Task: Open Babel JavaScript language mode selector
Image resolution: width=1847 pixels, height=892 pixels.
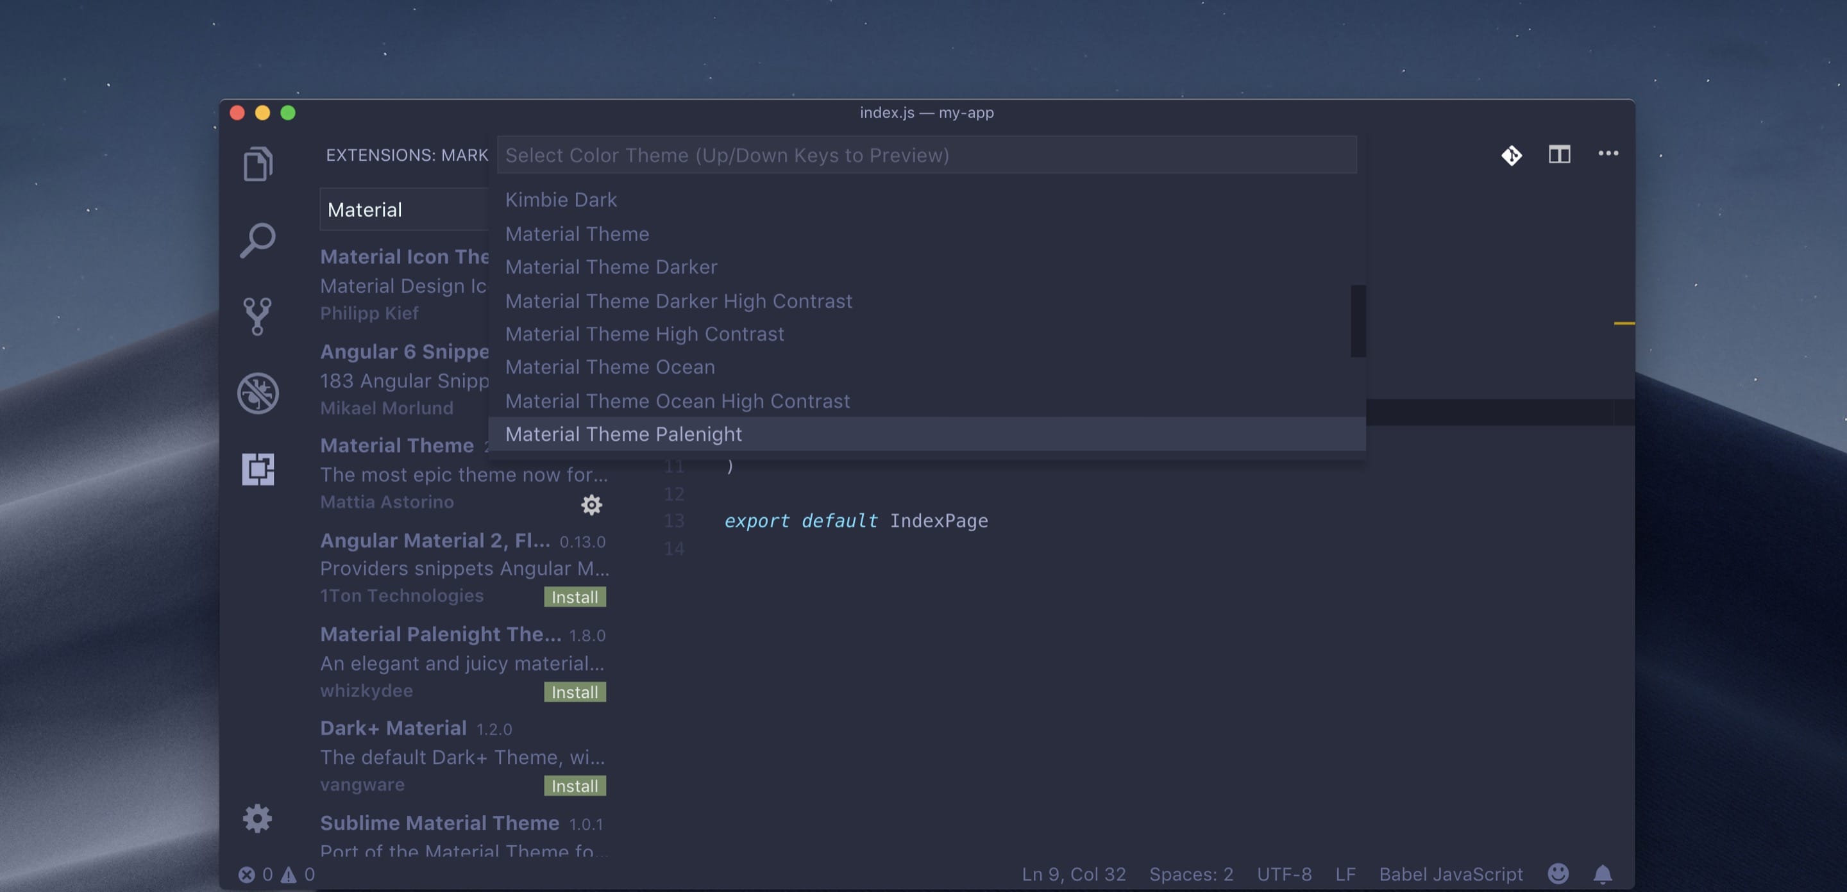Action: tap(1451, 874)
